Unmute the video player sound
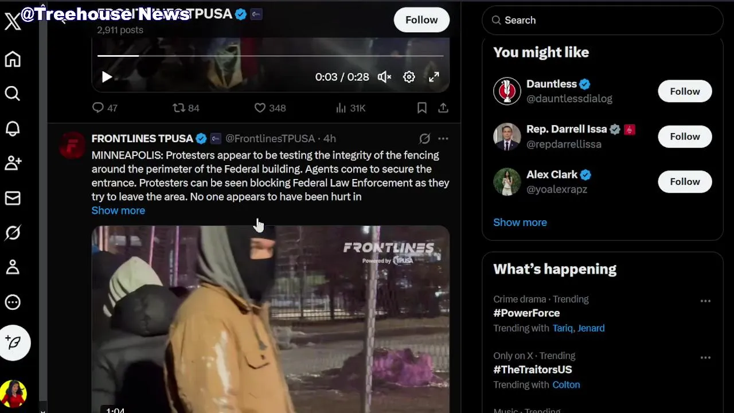 click(384, 77)
